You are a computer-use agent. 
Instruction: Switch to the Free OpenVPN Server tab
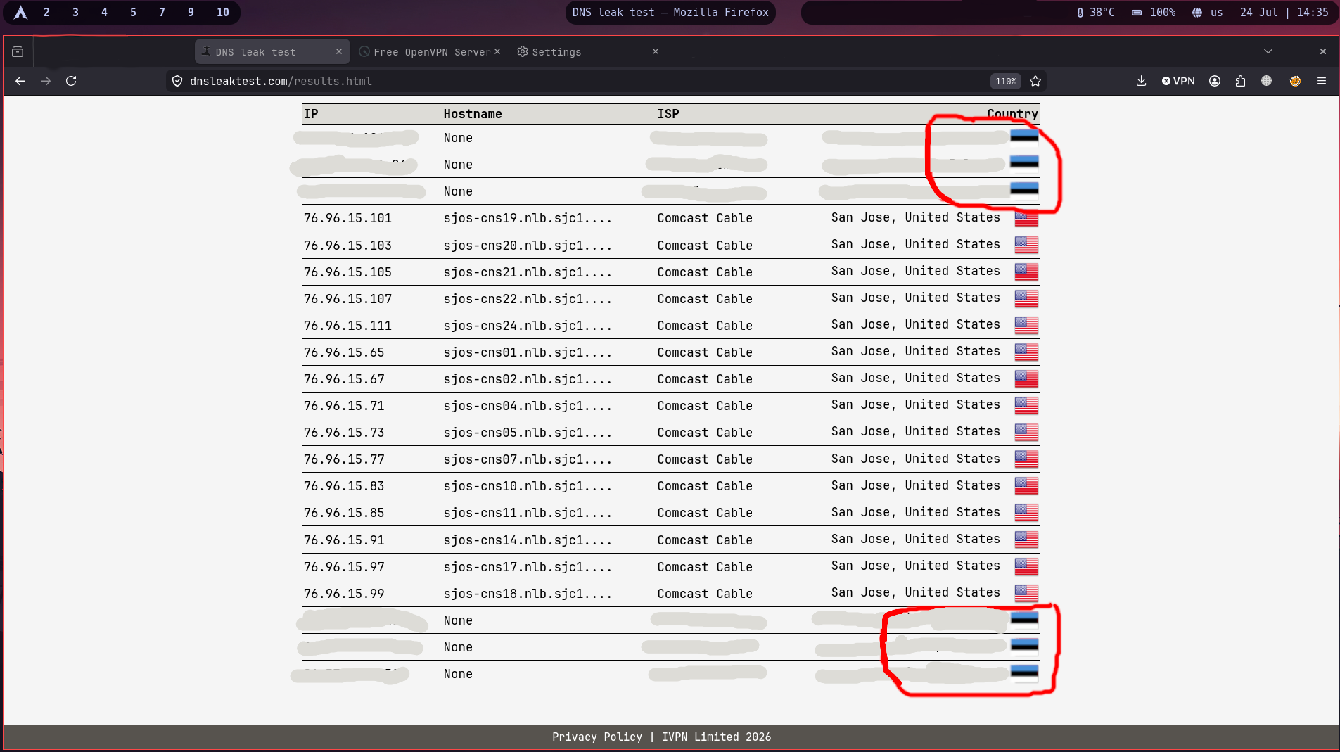coord(429,52)
